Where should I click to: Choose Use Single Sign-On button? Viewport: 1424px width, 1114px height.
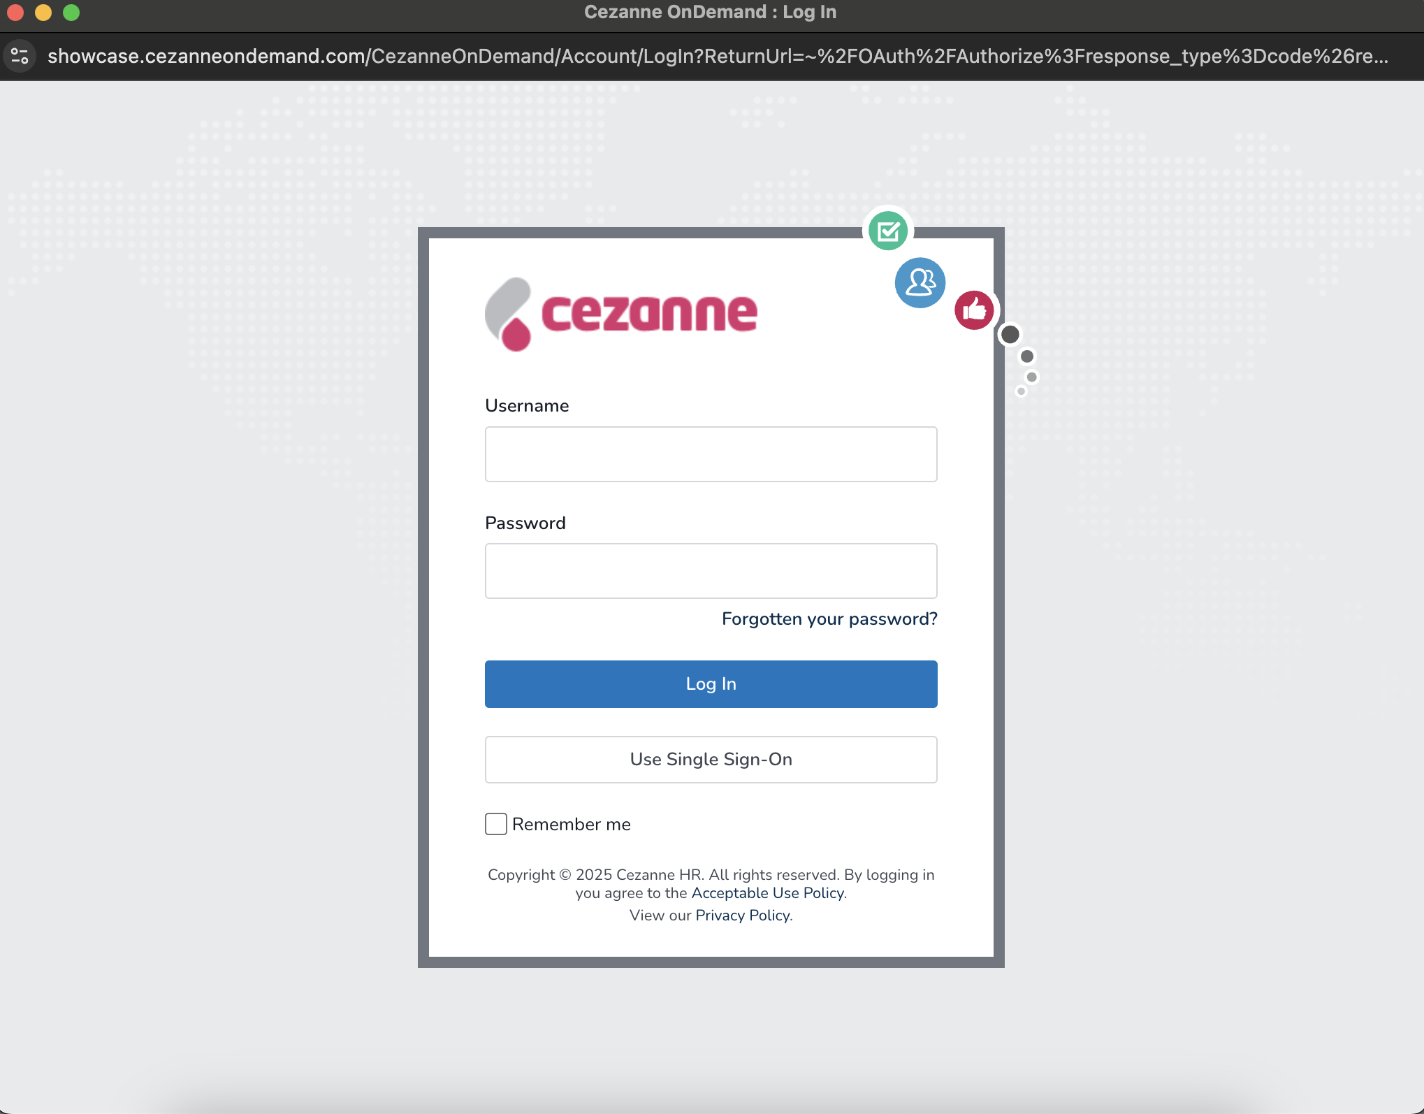pyautogui.click(x=711, y=760)
